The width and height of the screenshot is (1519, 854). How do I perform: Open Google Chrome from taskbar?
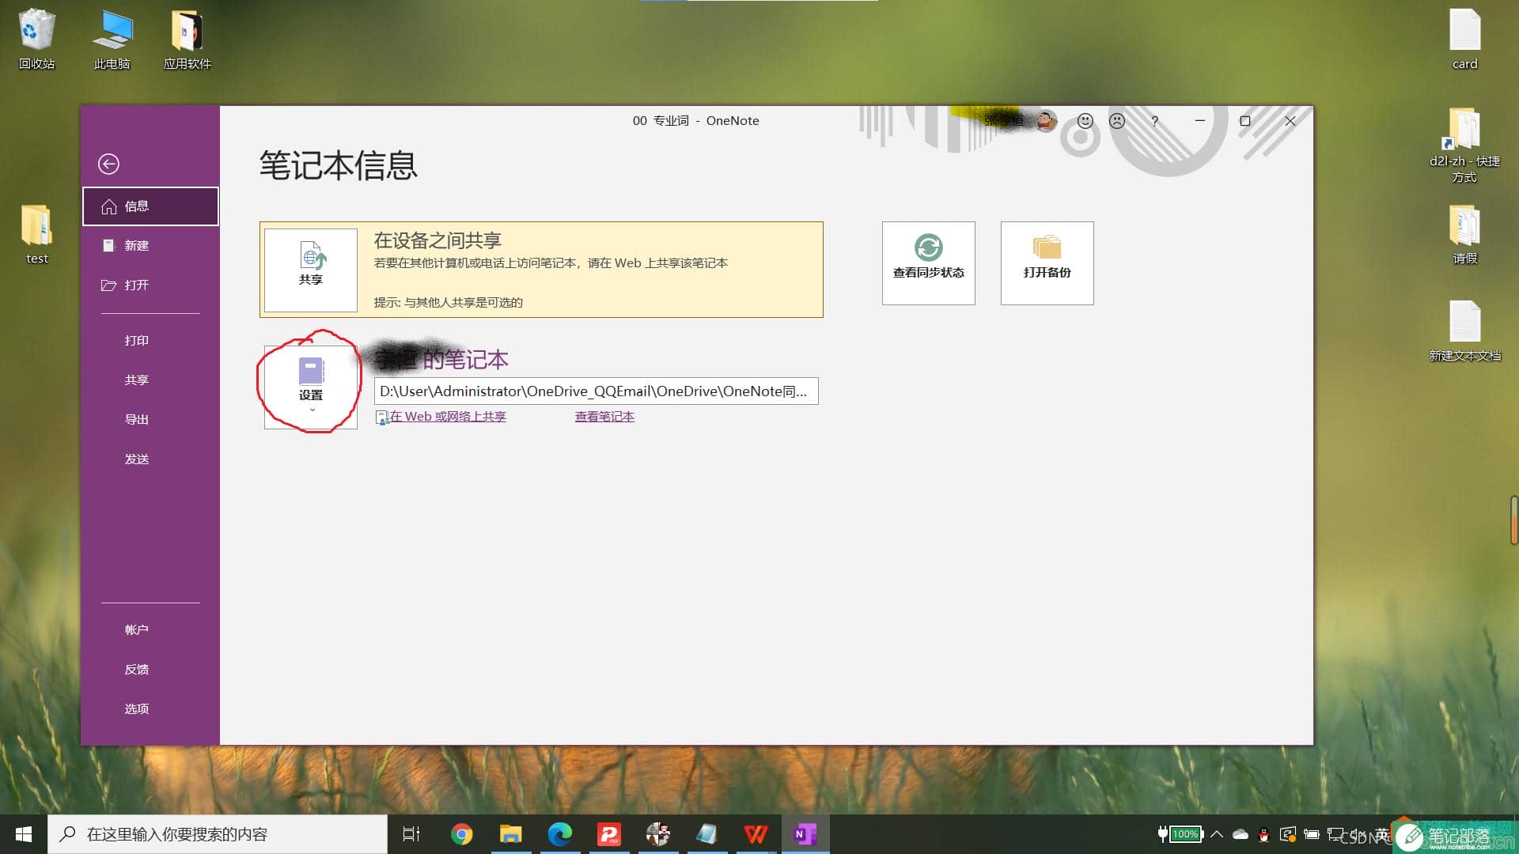tap(461, 834)
